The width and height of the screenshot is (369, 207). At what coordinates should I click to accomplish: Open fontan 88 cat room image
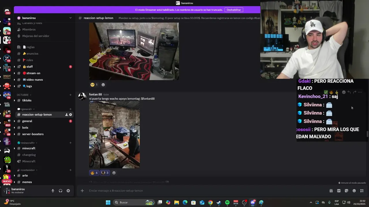tap(114, 135)
